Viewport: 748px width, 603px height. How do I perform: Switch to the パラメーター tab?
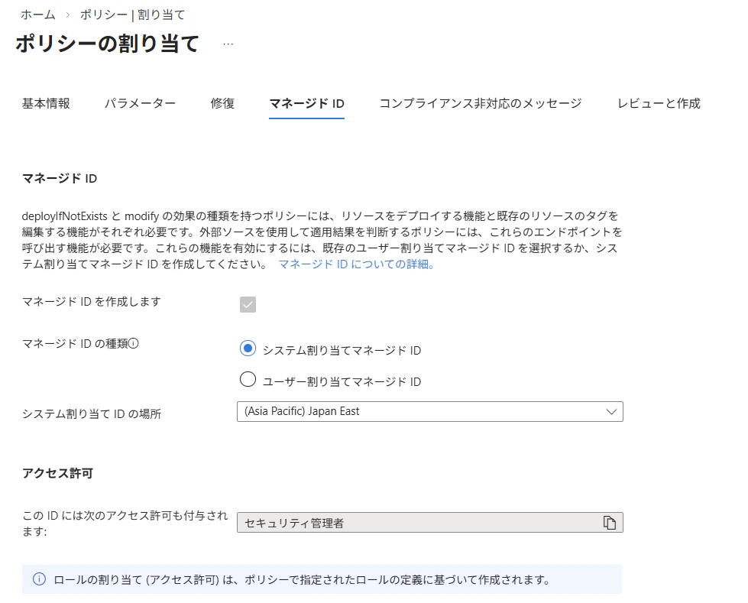[x=140, y=103]
